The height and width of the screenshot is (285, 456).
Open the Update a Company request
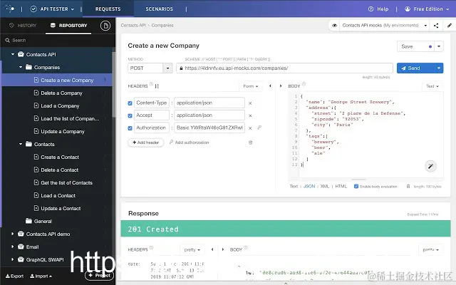63,131
